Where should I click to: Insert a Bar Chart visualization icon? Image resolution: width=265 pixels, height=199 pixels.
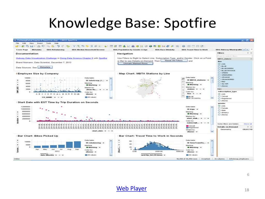pos(124,46)
